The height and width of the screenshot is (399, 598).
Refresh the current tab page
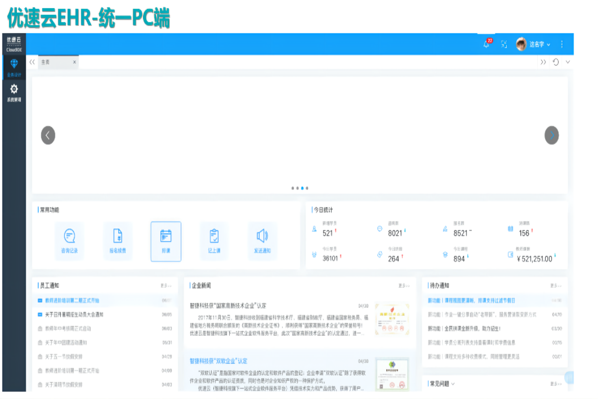[x=556, y=62]
